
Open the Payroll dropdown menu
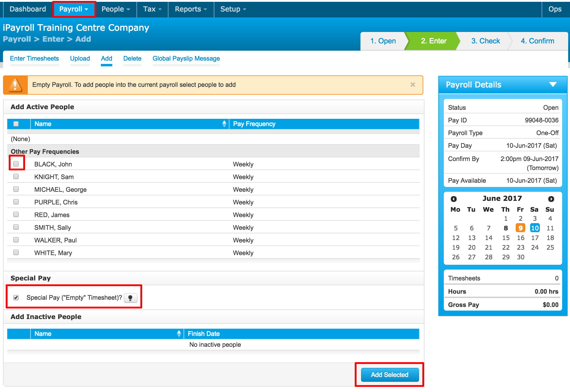point(74,9)
